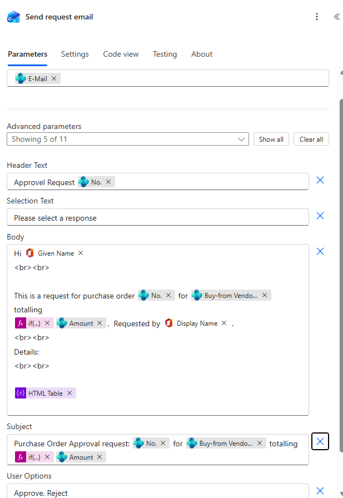
Task: Click the Selection Text input field
Action: click(x=157, y=218)
